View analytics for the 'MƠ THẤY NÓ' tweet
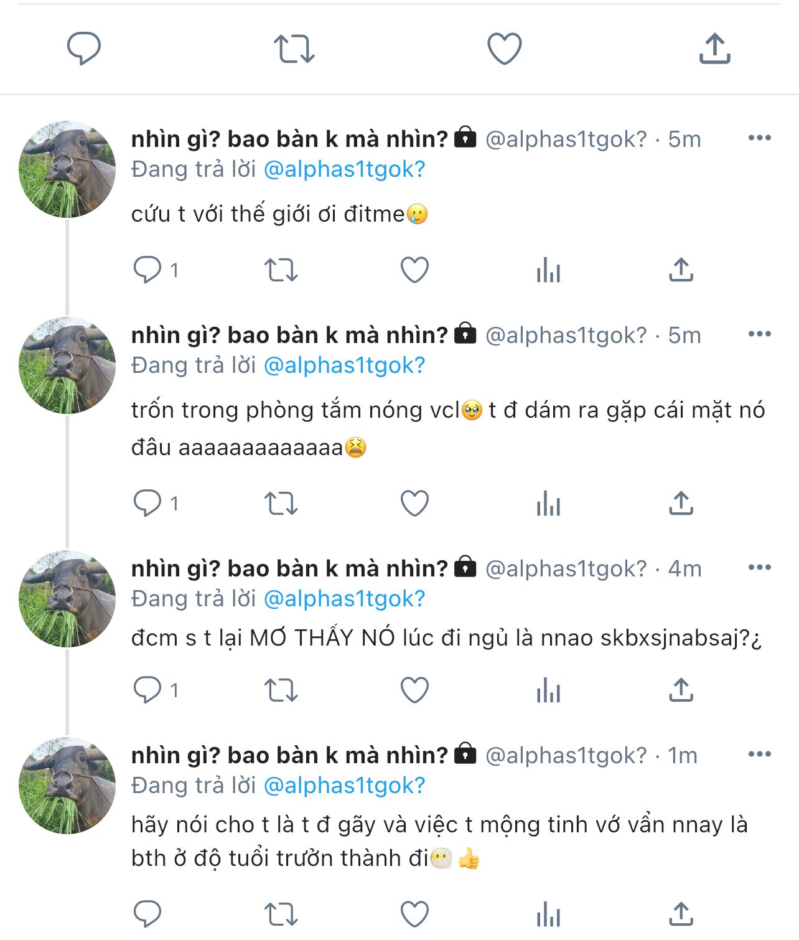The width and height of the screenshot is (799, 940). pos(548,691)
